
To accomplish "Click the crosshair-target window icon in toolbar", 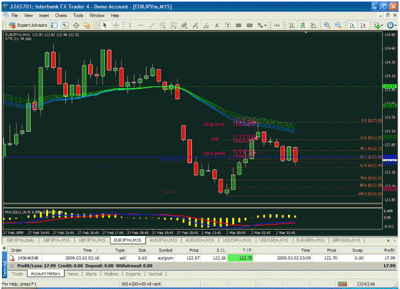I will [x=76, y=25].
